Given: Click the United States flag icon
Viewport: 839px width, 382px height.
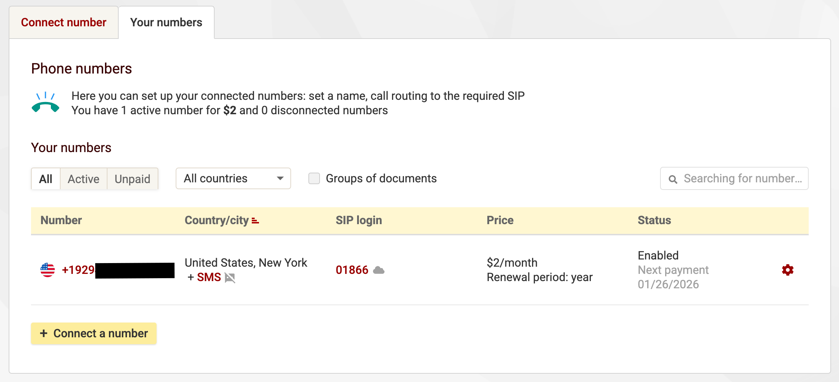Looking at the screenshot, I should point(48,270).
